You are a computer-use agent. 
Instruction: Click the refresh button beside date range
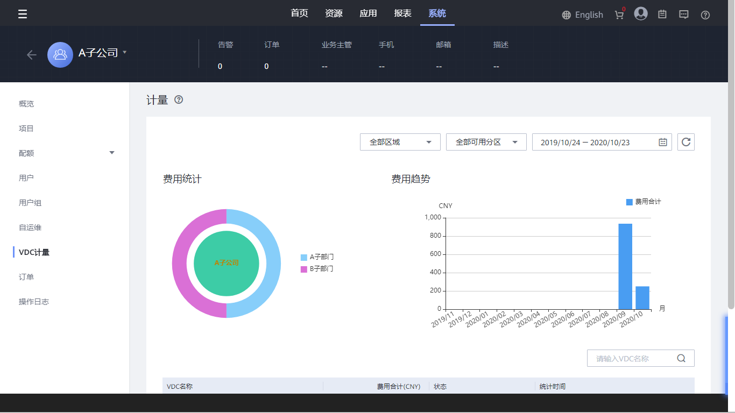click(x=685, y=142)
